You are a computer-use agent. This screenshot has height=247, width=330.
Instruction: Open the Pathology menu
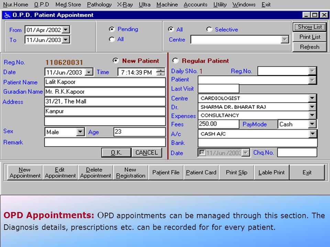tap(99, 4)
